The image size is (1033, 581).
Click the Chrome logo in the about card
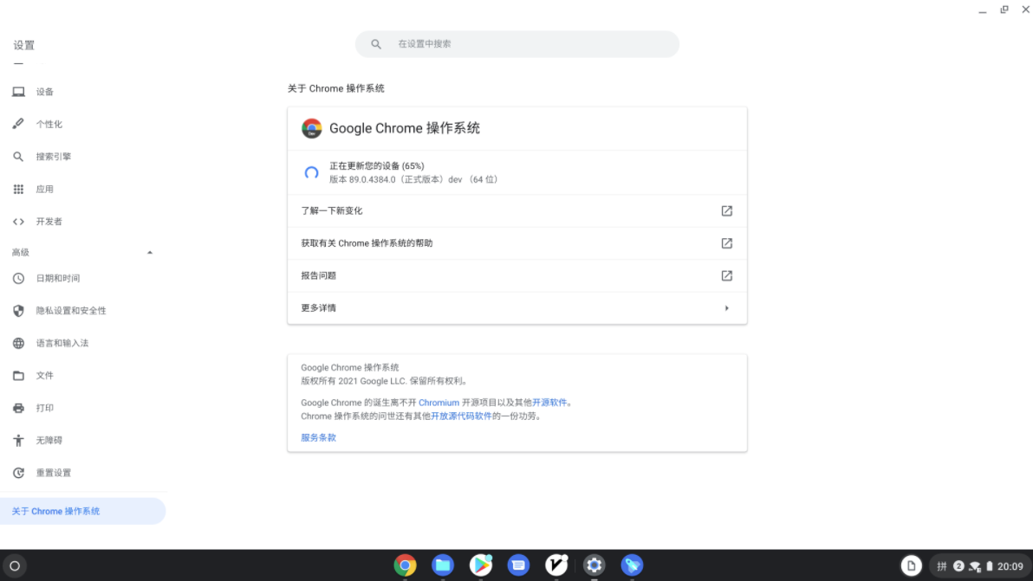coord(312,128)
